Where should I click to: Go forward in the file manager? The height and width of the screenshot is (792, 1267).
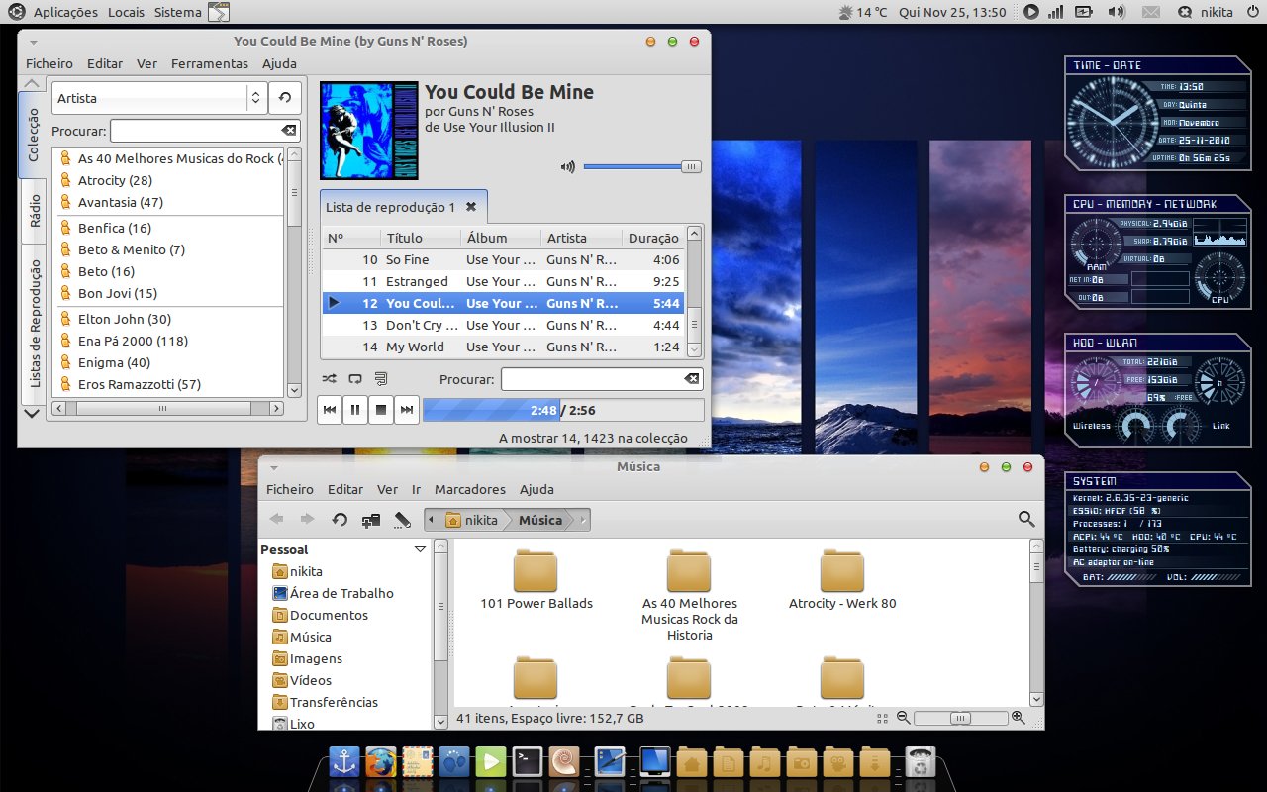[x=307, y=519]
